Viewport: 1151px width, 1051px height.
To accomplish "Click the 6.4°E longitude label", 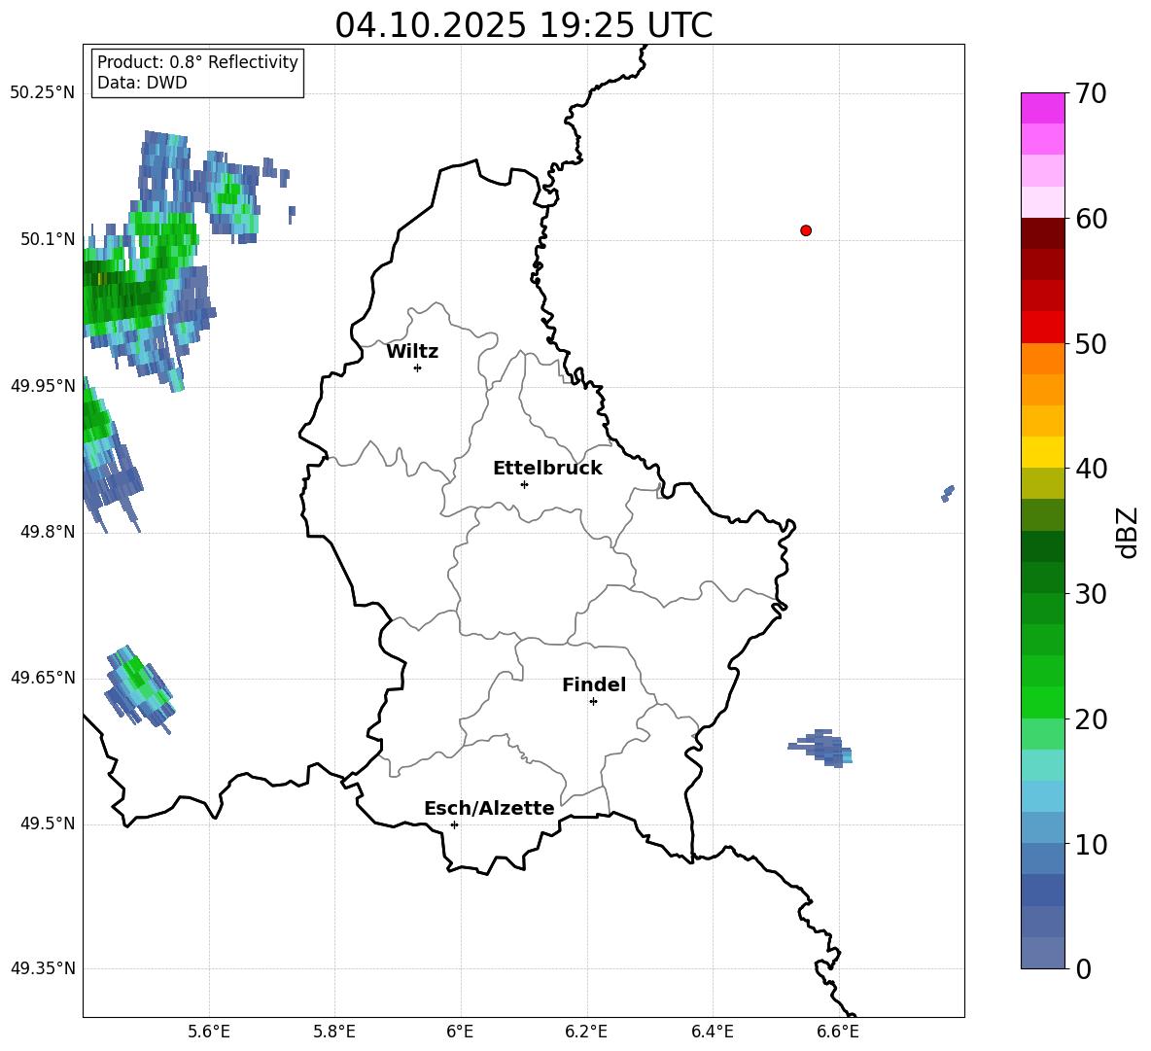I will 712,1032.
